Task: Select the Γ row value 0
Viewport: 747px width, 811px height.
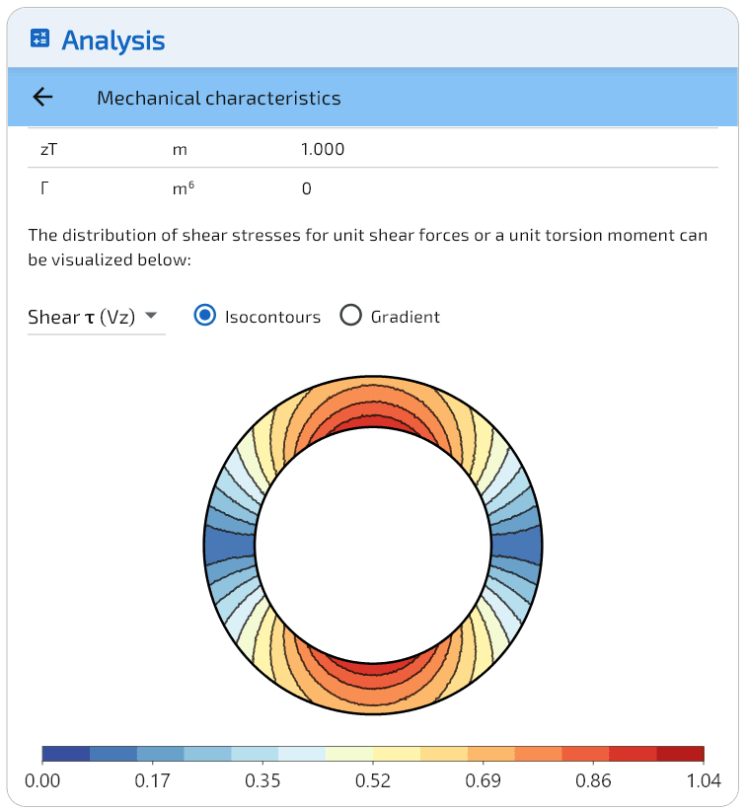Action: 307,188
